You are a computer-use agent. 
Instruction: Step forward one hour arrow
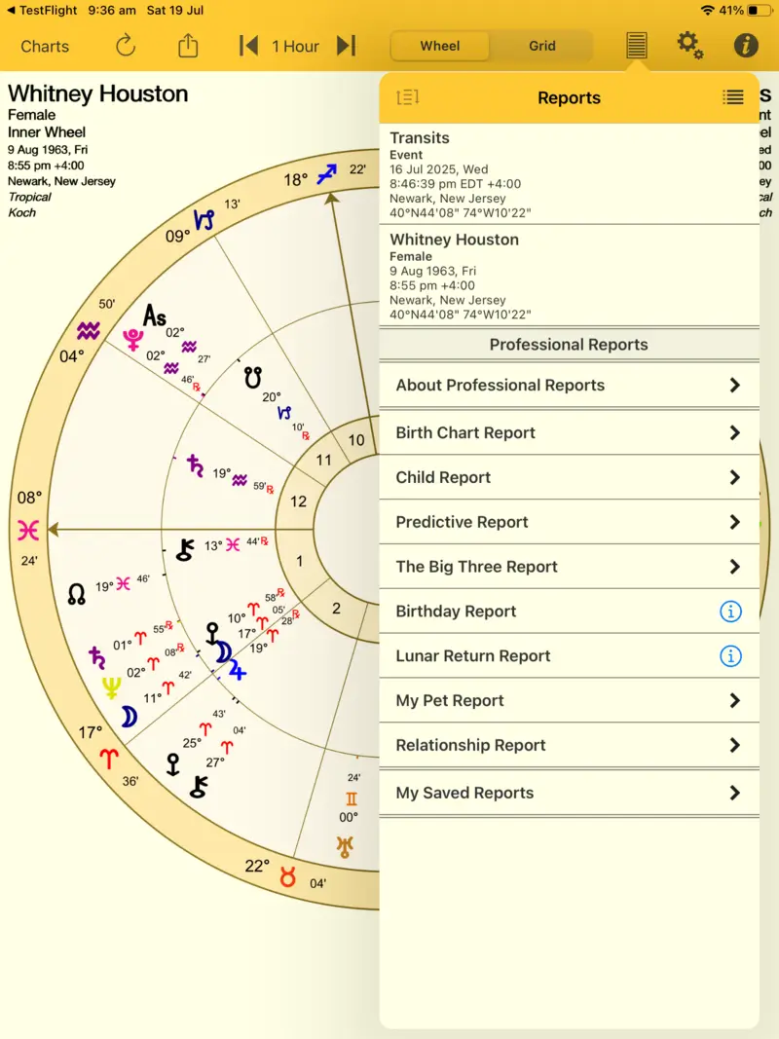tap(346, 46)
